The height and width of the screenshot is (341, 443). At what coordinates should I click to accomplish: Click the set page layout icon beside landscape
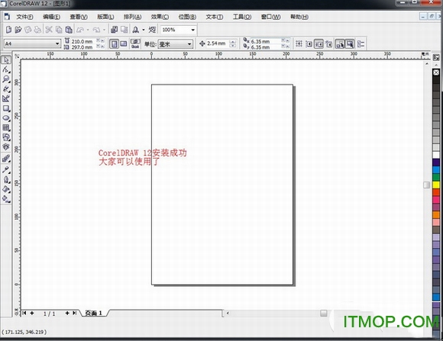click(x=135, y=43)
